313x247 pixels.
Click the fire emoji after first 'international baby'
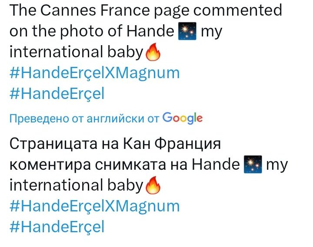[x=153, y=52]
